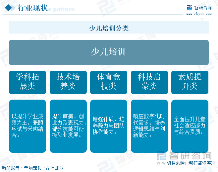
Task: Click description card 增强体质、培养毅力
Action: point(109,126)
